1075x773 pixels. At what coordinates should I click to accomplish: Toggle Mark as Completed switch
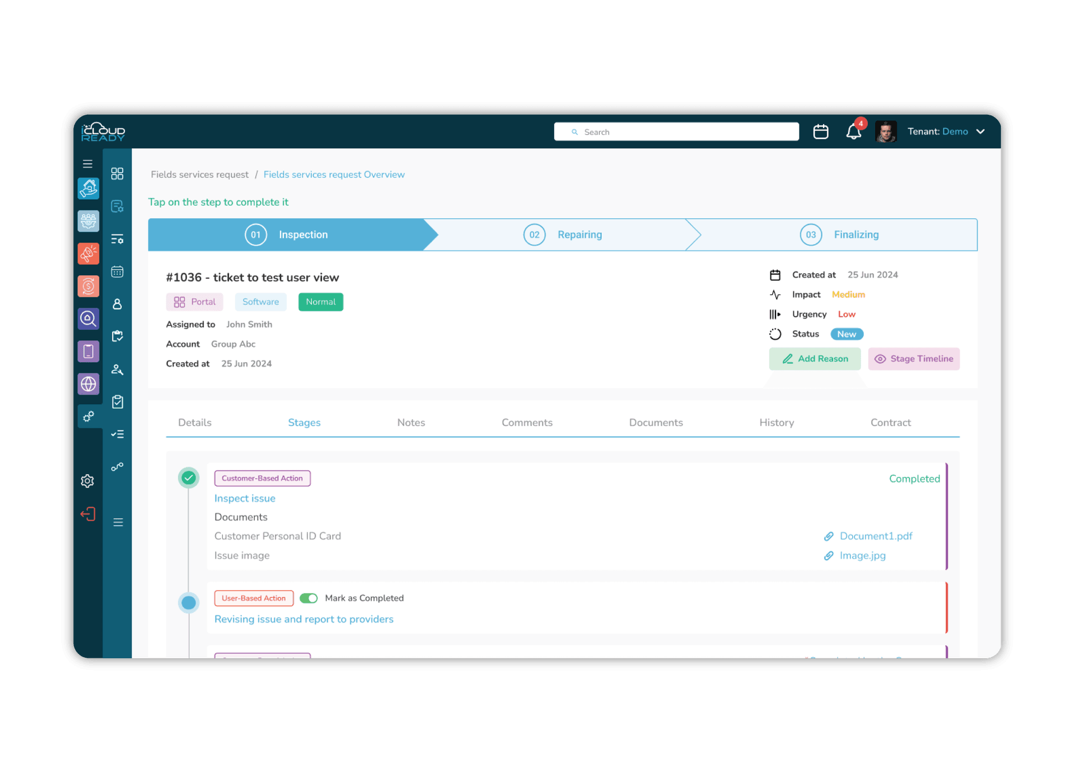pos(309,598)
